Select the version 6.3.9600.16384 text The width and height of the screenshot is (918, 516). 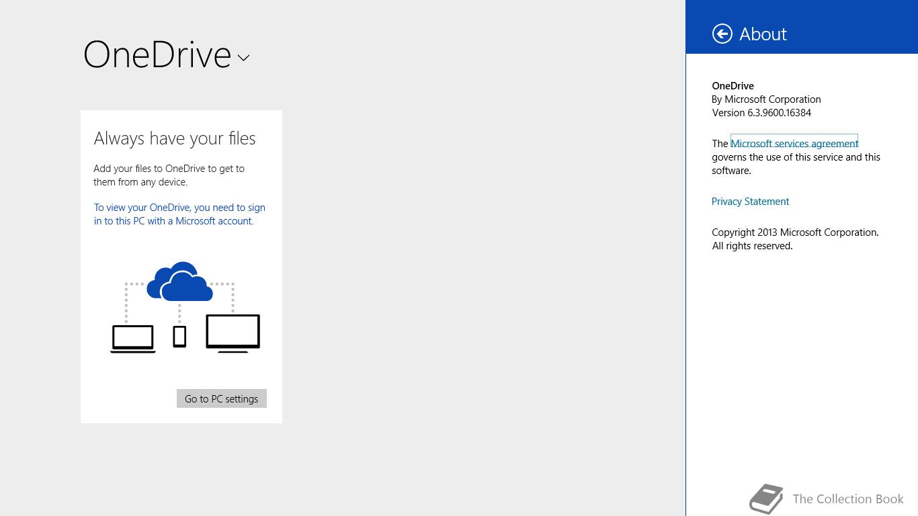click(761, 113)
